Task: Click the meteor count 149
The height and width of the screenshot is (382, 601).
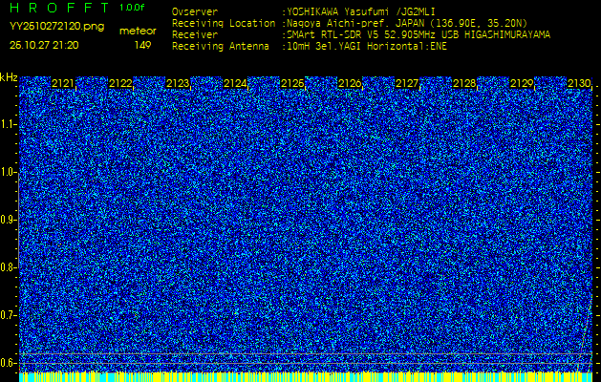Action: 142,45
